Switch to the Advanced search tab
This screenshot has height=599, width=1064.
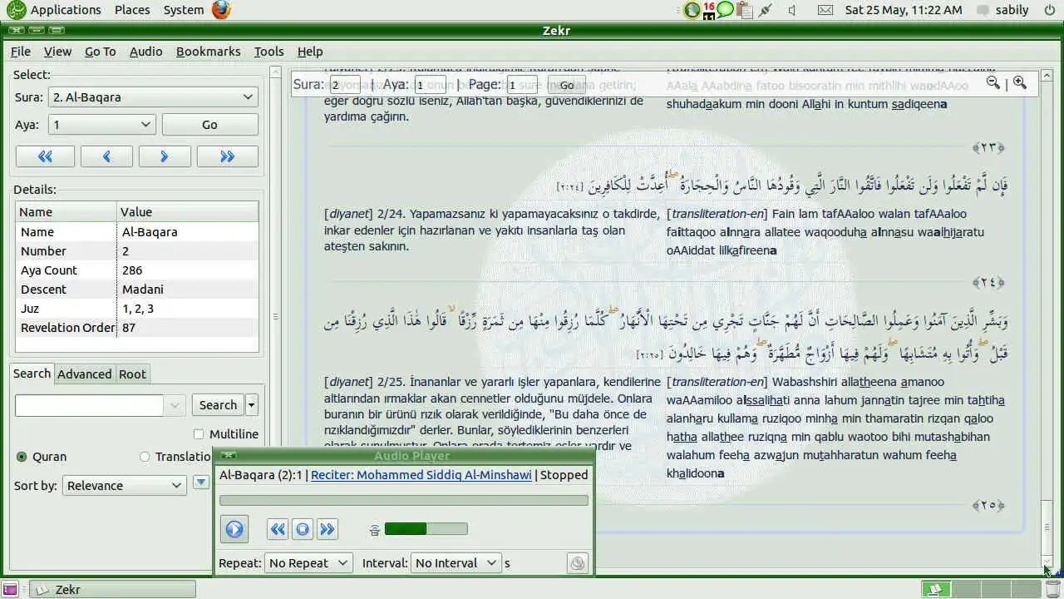84,374
